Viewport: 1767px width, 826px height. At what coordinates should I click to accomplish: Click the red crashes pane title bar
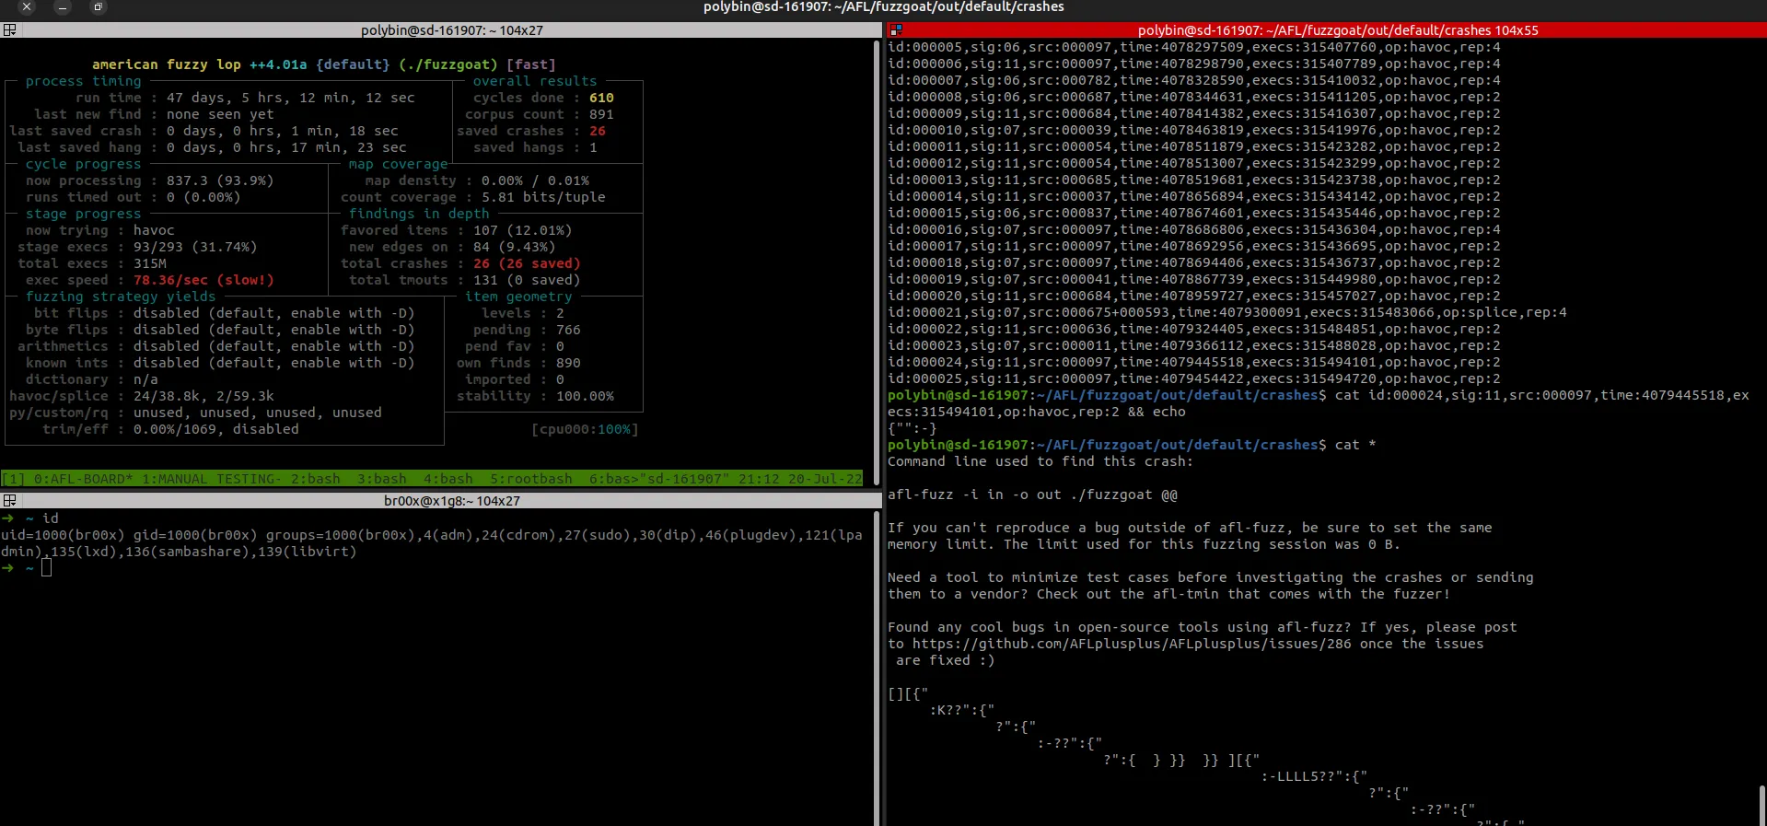click(x=1337, y=30)
